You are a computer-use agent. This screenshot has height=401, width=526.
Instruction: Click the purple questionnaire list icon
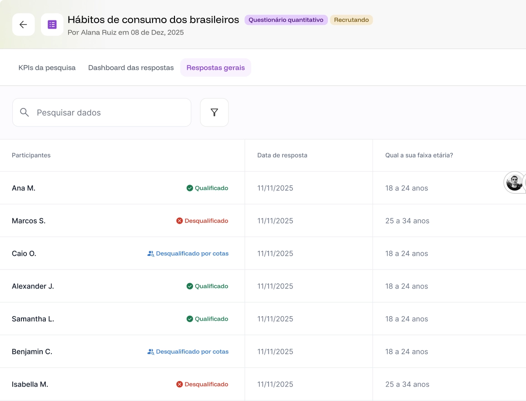[52, 24]
